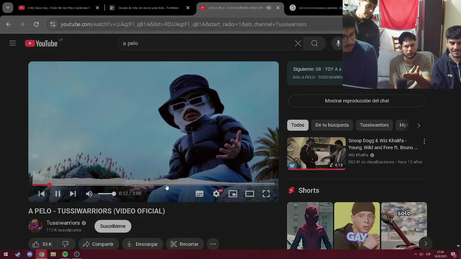Switch to theater mode view

tap(250, 194)
